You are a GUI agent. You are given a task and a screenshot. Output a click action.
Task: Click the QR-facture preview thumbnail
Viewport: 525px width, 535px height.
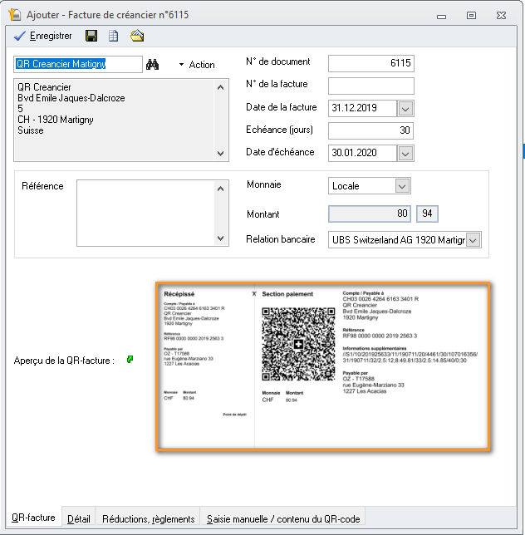(323, 366)
